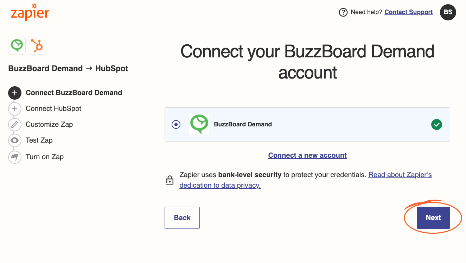Click the eye icon for Test Zap
The width and height of the screenshot is (466, 263).
(14, 140)
